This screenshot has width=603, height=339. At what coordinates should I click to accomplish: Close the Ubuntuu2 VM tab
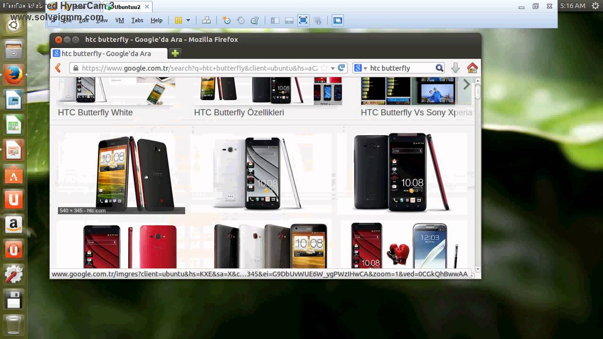coord(147,7)
